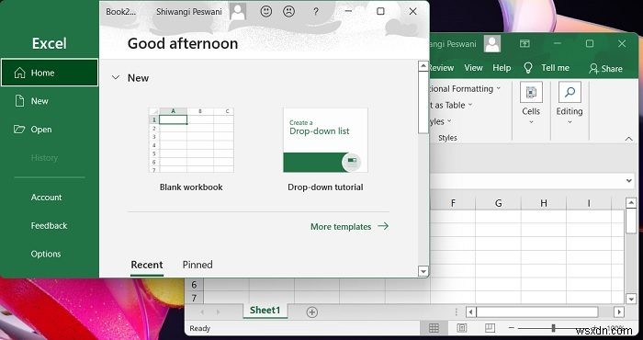Send a smile feedback icon
Image resolution: width=643 pixels, height=340 pixels.
(266, 11)
